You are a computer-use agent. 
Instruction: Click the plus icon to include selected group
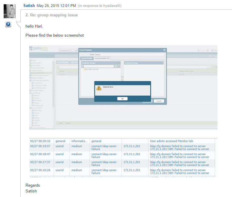[x=122, y=77]
